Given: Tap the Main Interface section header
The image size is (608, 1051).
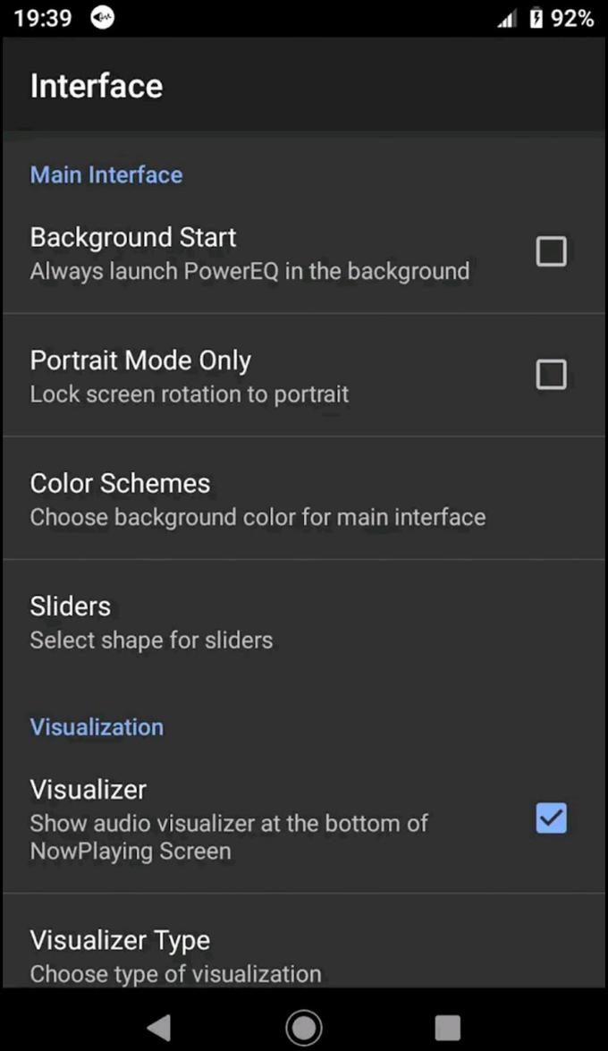Looking at the screenshot, I should pyautogui.click(x=106, y=174).
